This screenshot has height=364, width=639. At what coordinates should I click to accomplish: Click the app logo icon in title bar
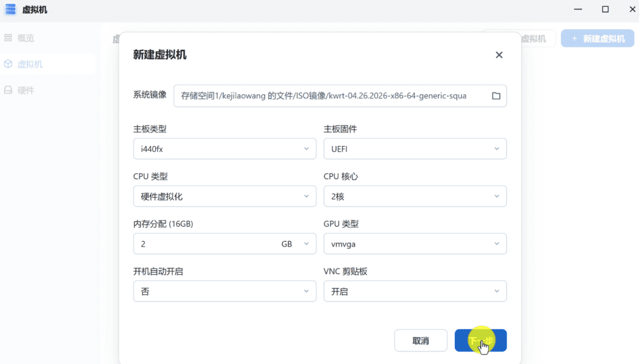pyautogui.click(x=10, y=9)
